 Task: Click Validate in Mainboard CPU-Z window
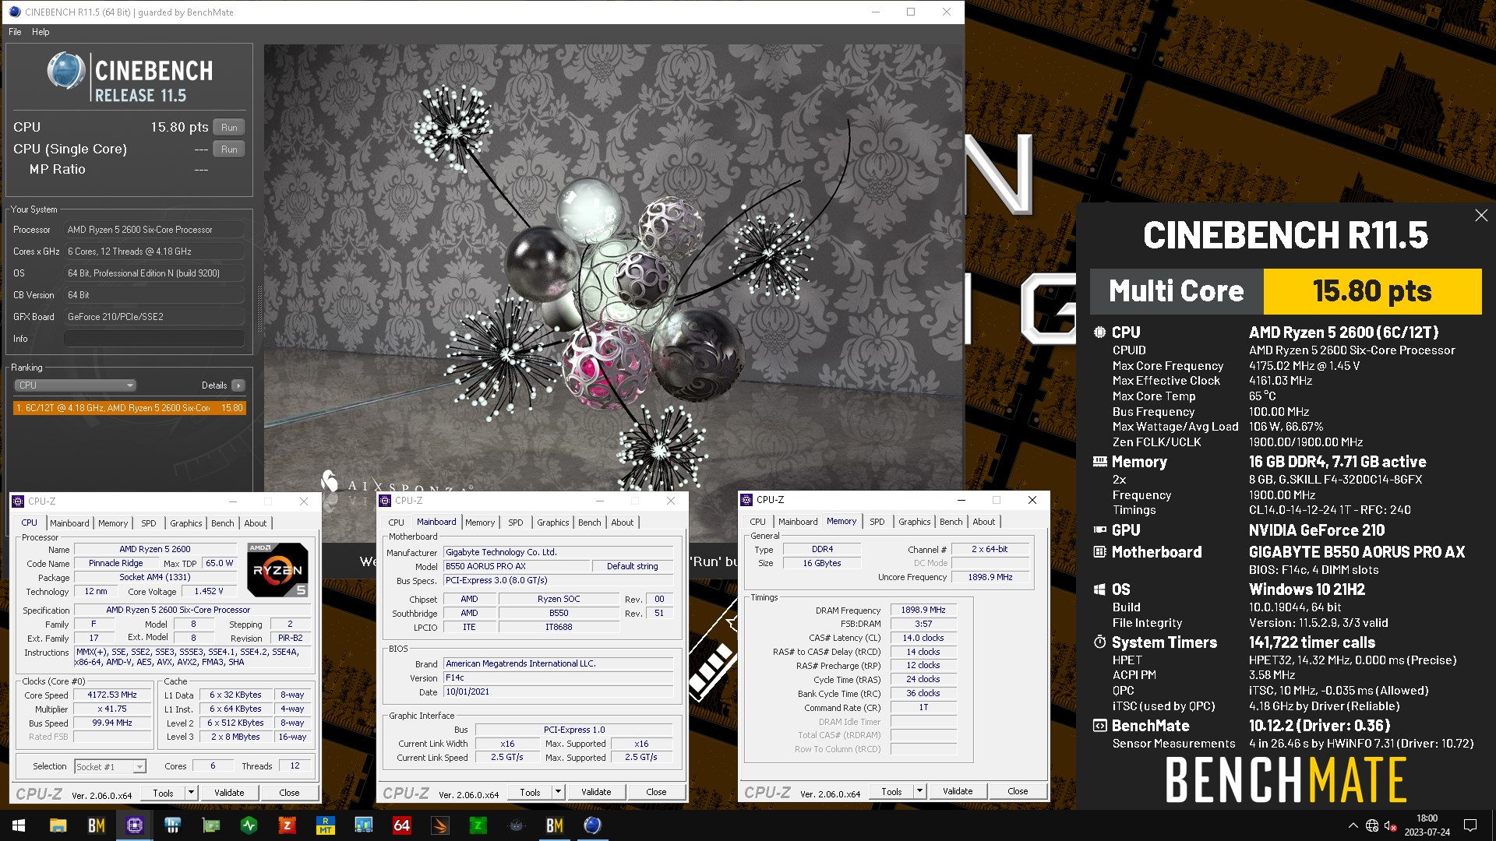point(596,792)
